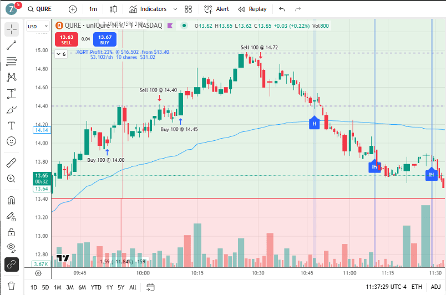Open chart settings gear on time axis

coord(38,273)
